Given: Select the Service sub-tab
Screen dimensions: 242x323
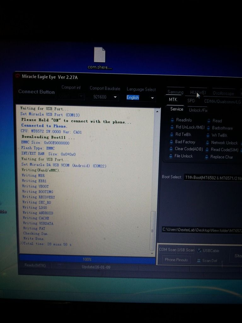Looking at the screenshot, I should tap(176, 109).
